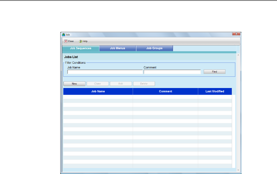Open the Job Menus tab
Image resolution: width=277 pixels, height=174 pixels.
coord(117,48)
